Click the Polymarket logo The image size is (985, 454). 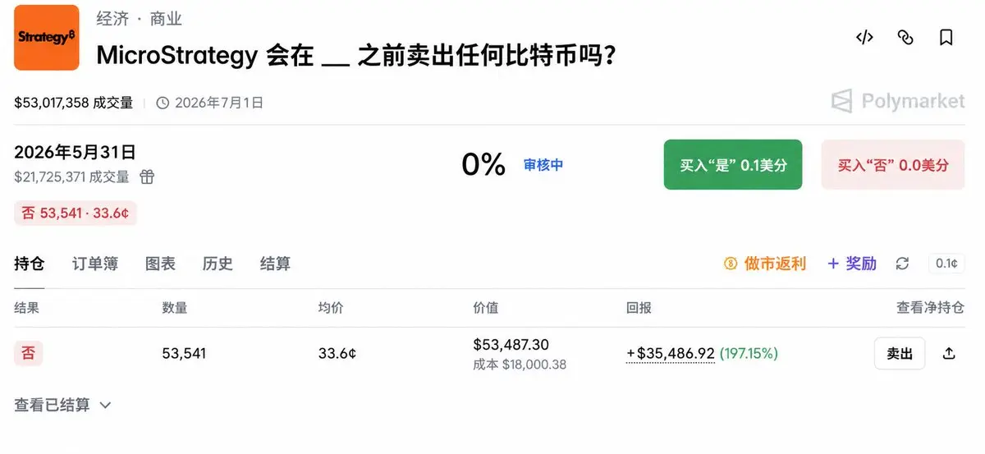point(898,102)
